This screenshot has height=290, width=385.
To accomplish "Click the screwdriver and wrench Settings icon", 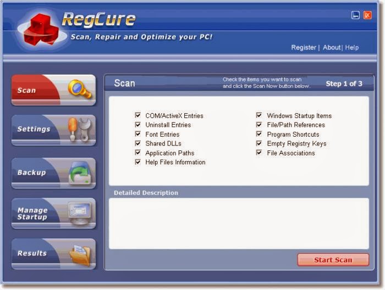I will 80,130.
